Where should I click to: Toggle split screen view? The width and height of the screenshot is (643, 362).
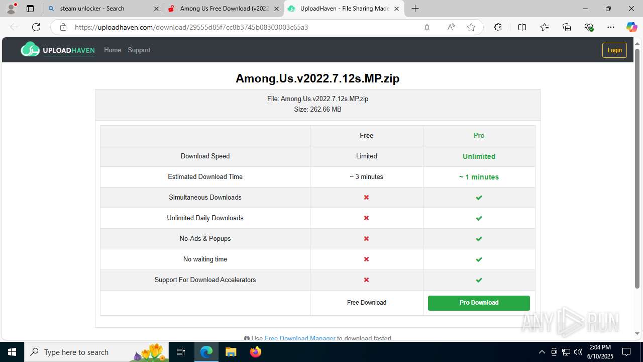tap(522, 27)
